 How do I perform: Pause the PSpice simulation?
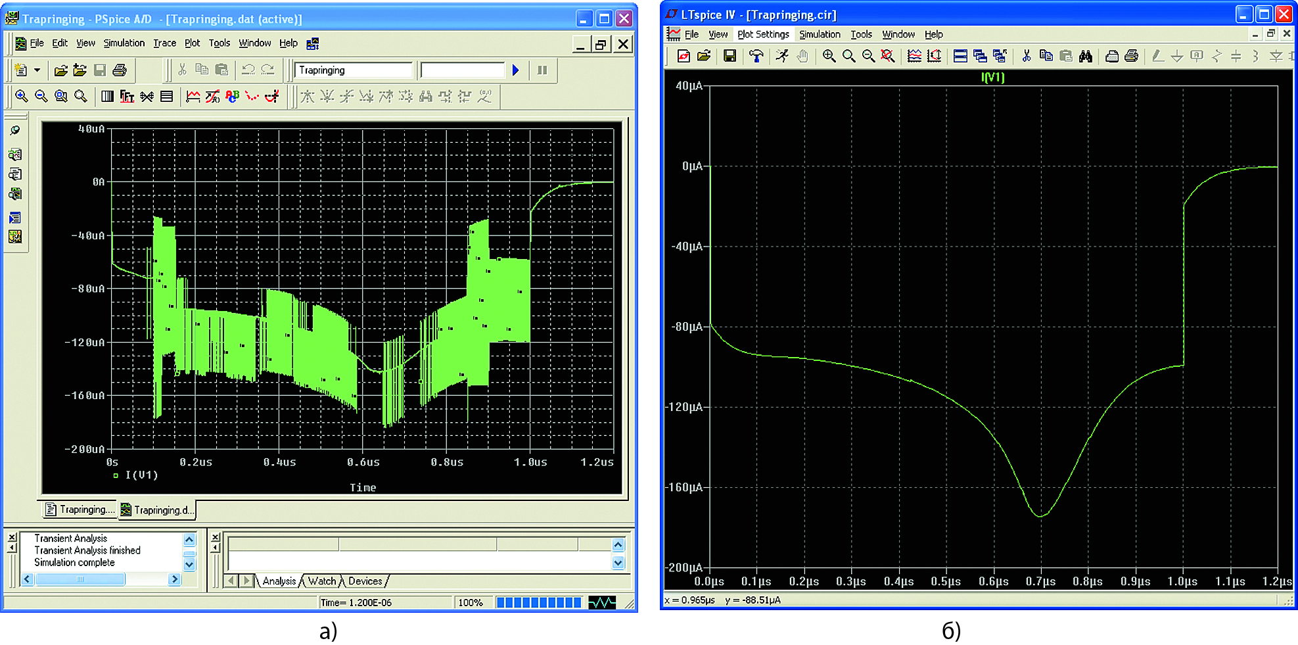click(542, 70)
